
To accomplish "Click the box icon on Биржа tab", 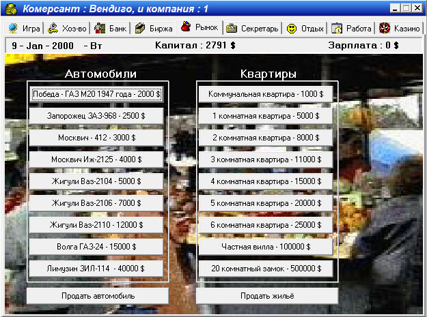I will click(140, 28).
